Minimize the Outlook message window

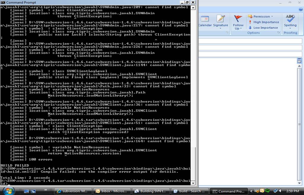[x=280, y=3]
